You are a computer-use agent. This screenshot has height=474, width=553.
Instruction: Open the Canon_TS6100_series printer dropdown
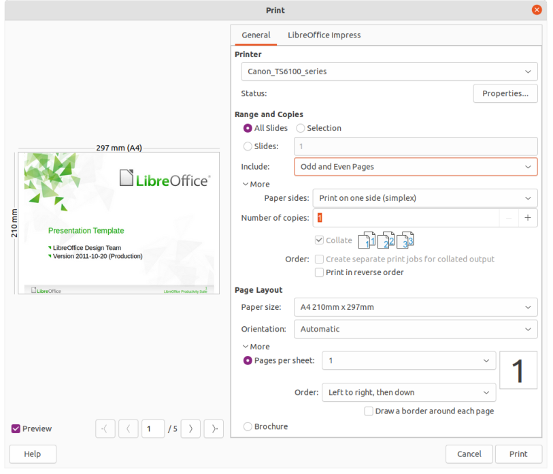pyautogui.click(x=389, y=72)
